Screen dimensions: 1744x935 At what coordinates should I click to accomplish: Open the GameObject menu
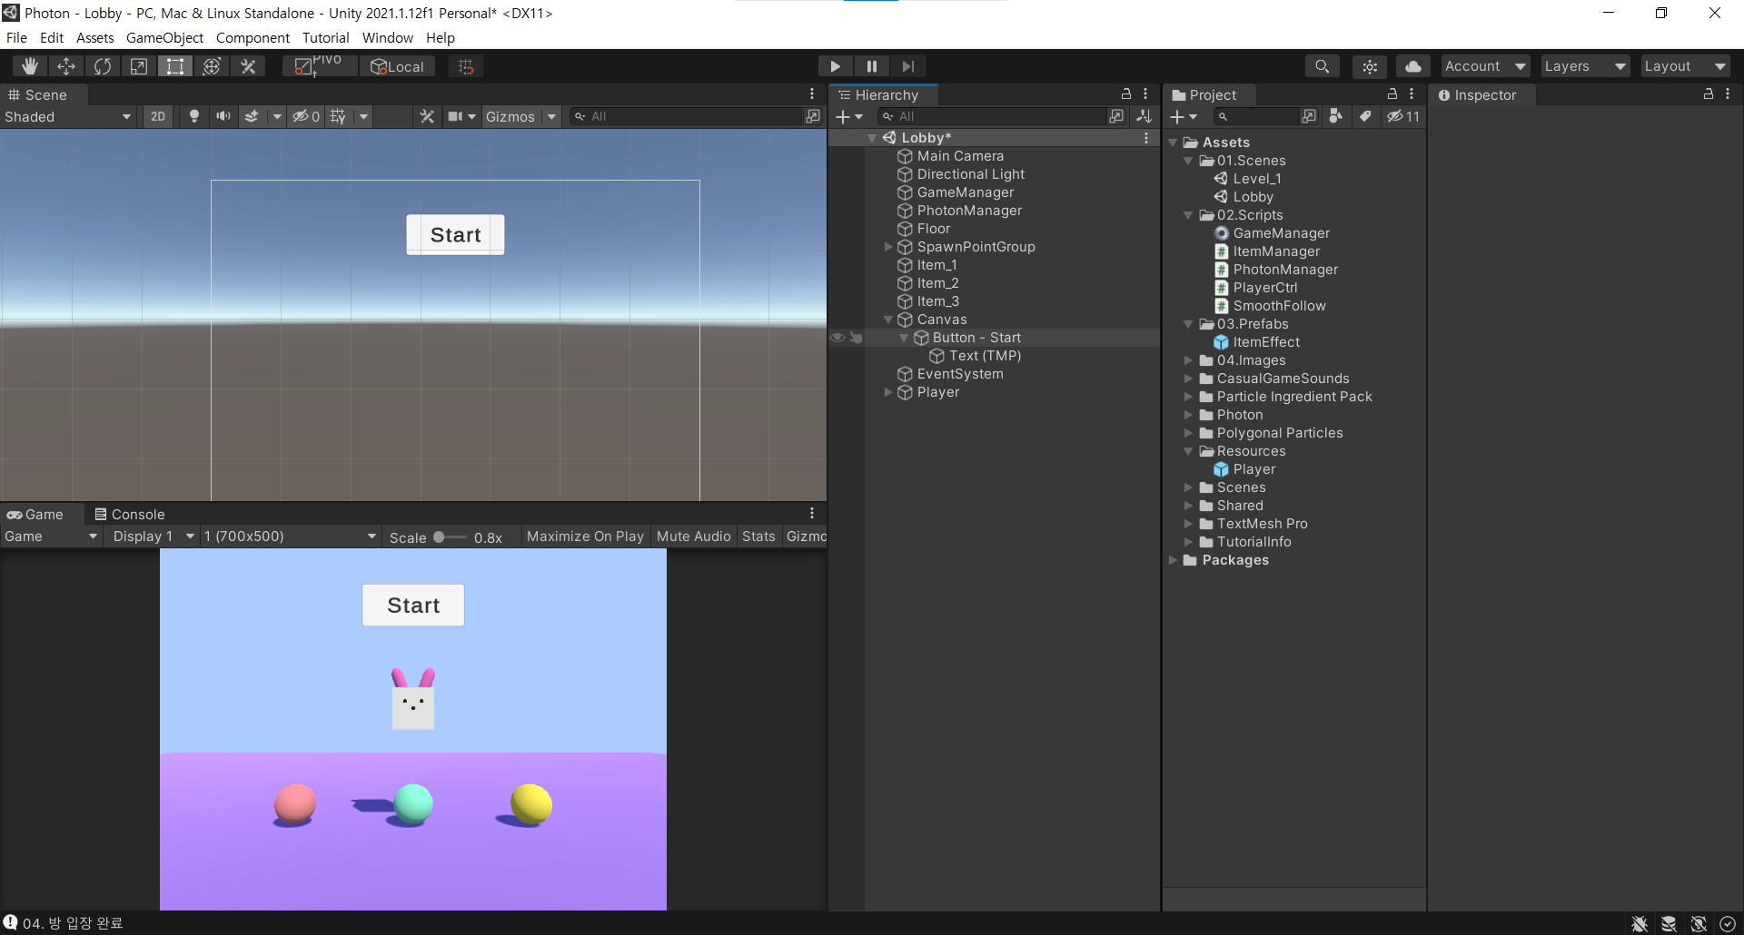coord(164,37)
